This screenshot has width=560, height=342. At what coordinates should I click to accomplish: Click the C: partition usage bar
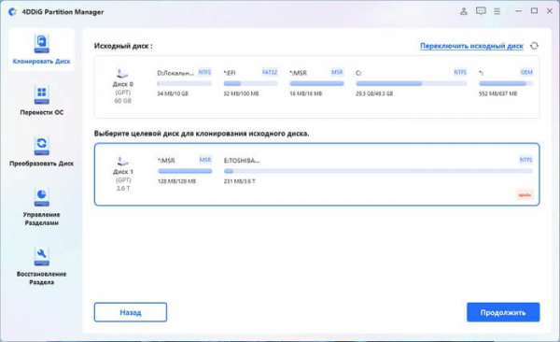tap(412, 84)
